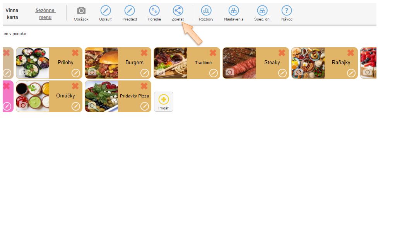The width and height of the screenshot is (407, 244).
Task: Click the Zdieľať share icon
Action: 178,10
